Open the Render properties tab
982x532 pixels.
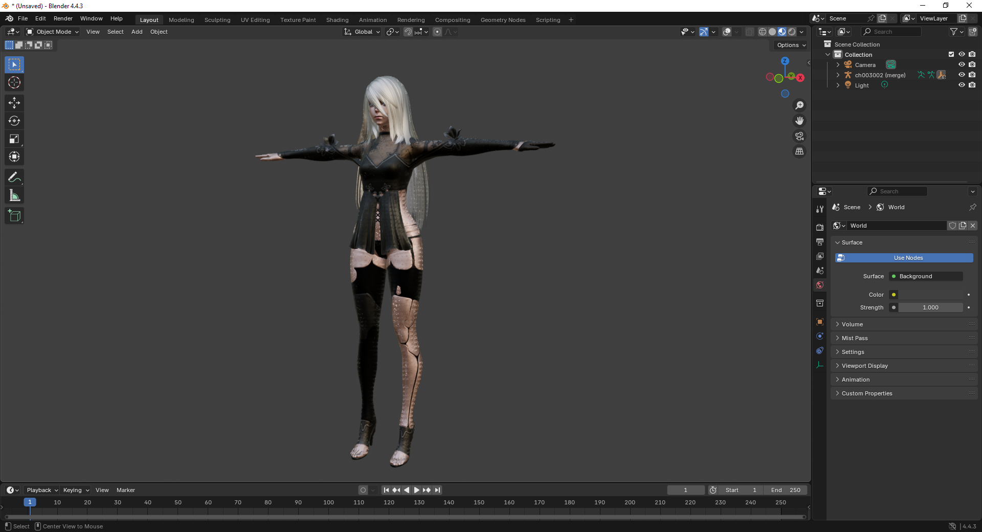820,227
